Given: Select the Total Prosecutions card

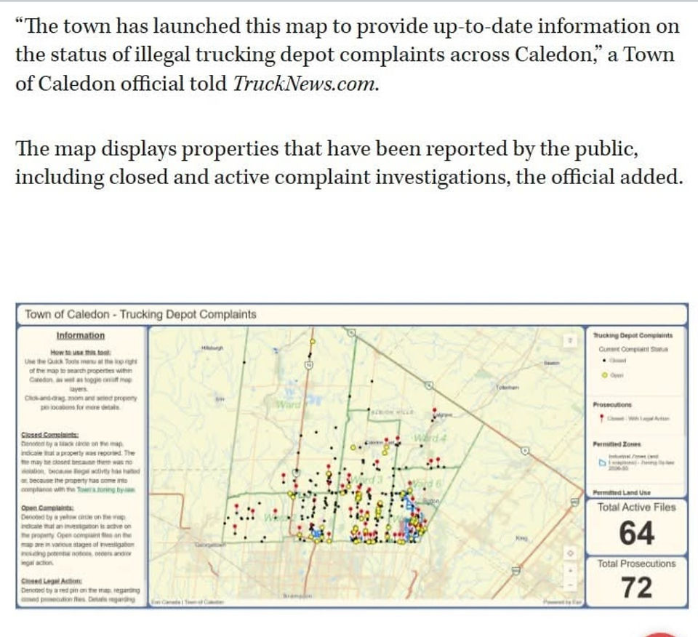Looking at the screenshot, I should [x=637, y=581].
